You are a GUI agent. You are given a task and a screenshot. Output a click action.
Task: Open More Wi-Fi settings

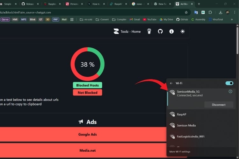180,152
